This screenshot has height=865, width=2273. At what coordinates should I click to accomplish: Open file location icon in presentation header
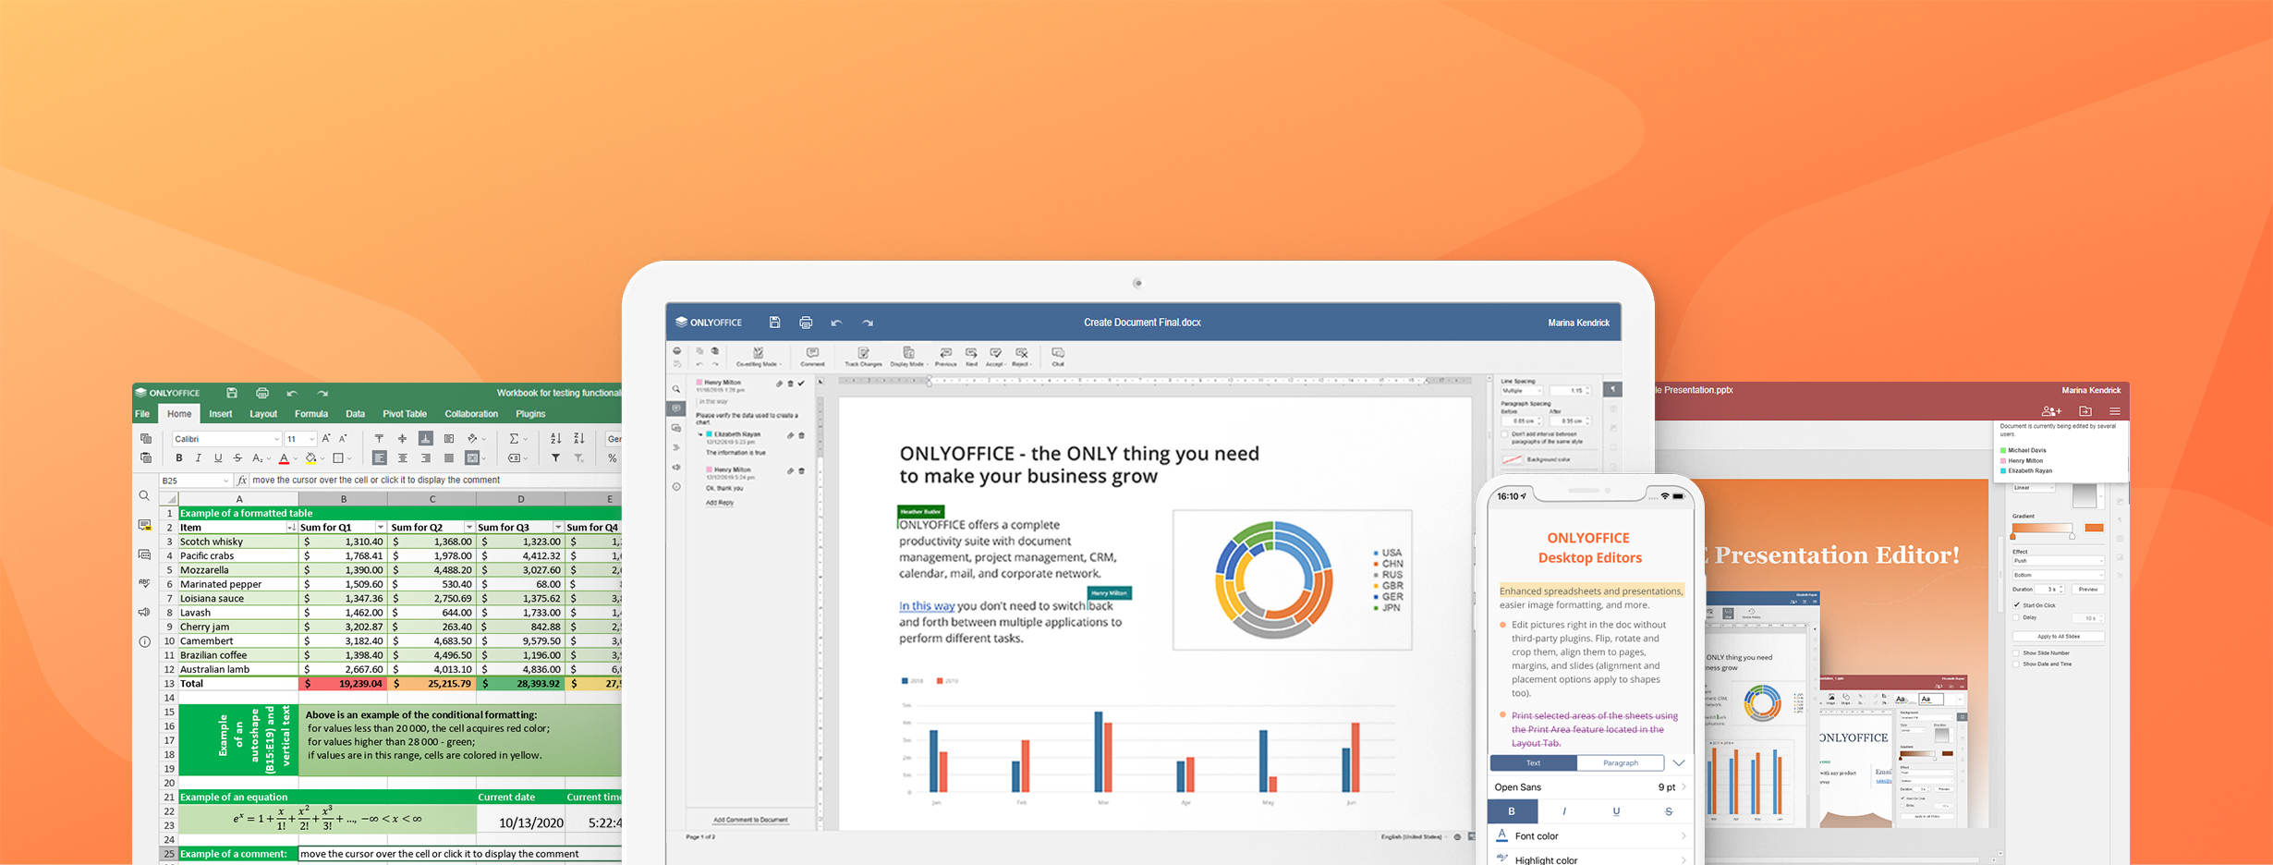[x=2085, y=411]
